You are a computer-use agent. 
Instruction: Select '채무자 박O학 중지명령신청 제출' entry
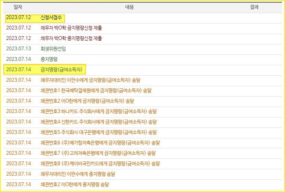[71, 38]
